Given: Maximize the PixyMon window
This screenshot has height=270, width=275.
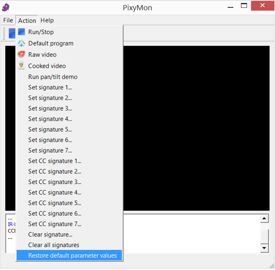Looking at the screenshot, I should point(244,6).
